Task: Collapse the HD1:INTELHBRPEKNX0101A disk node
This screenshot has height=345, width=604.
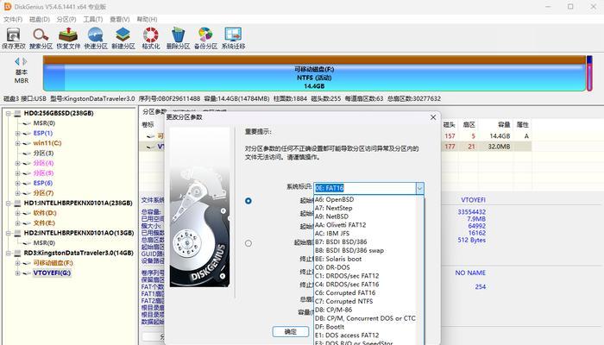Action: coord(8,203)
